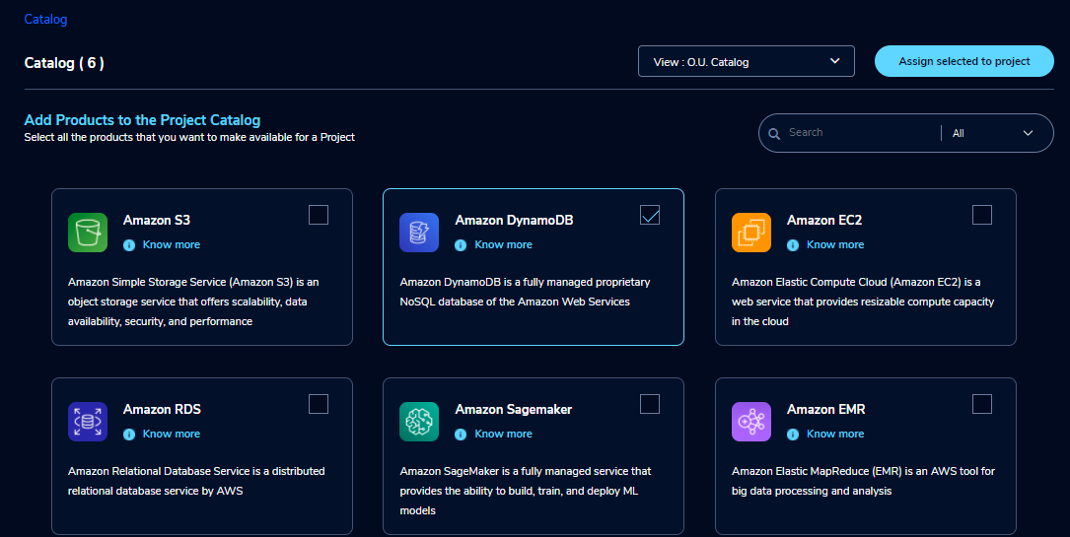Click the Amazon DynamoDB title text
This screenshot has width=1070, height=537.
click(x=515, y=220)
